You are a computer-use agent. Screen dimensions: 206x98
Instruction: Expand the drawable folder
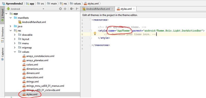[x=15, y=35]
